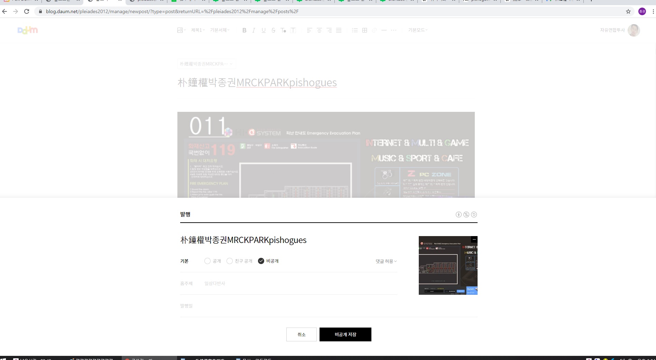The height and width of the screenshot is (360, 656).
Task: Open the 제목1 heading style dropdown
Action: pyautogui.click(x=198, y=30)
